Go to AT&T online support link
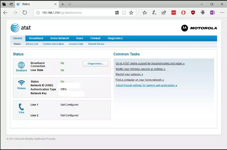Screen dimensions: 227x150 coord(150,63)
